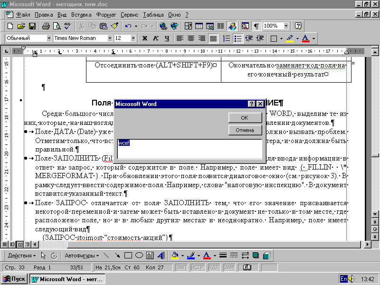
Task: Open the style dropdown showing Обычный
Action: coord(49,38)
